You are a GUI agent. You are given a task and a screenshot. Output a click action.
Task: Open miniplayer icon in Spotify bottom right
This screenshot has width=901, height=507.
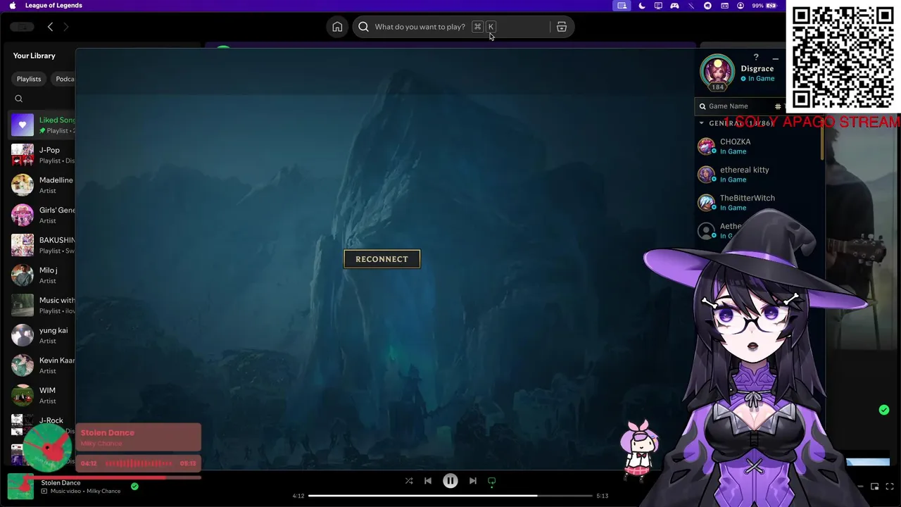[x=874, y=487]
